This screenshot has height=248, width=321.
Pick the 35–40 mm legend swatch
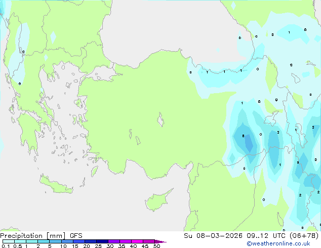(x=126, y=241)
